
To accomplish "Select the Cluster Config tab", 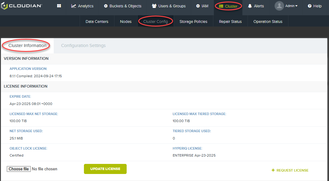I will click(x=155, y=21).
